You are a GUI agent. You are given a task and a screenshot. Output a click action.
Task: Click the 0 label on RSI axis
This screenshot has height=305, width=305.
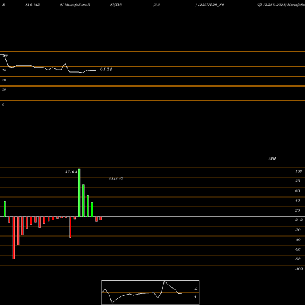click(3, 104)
